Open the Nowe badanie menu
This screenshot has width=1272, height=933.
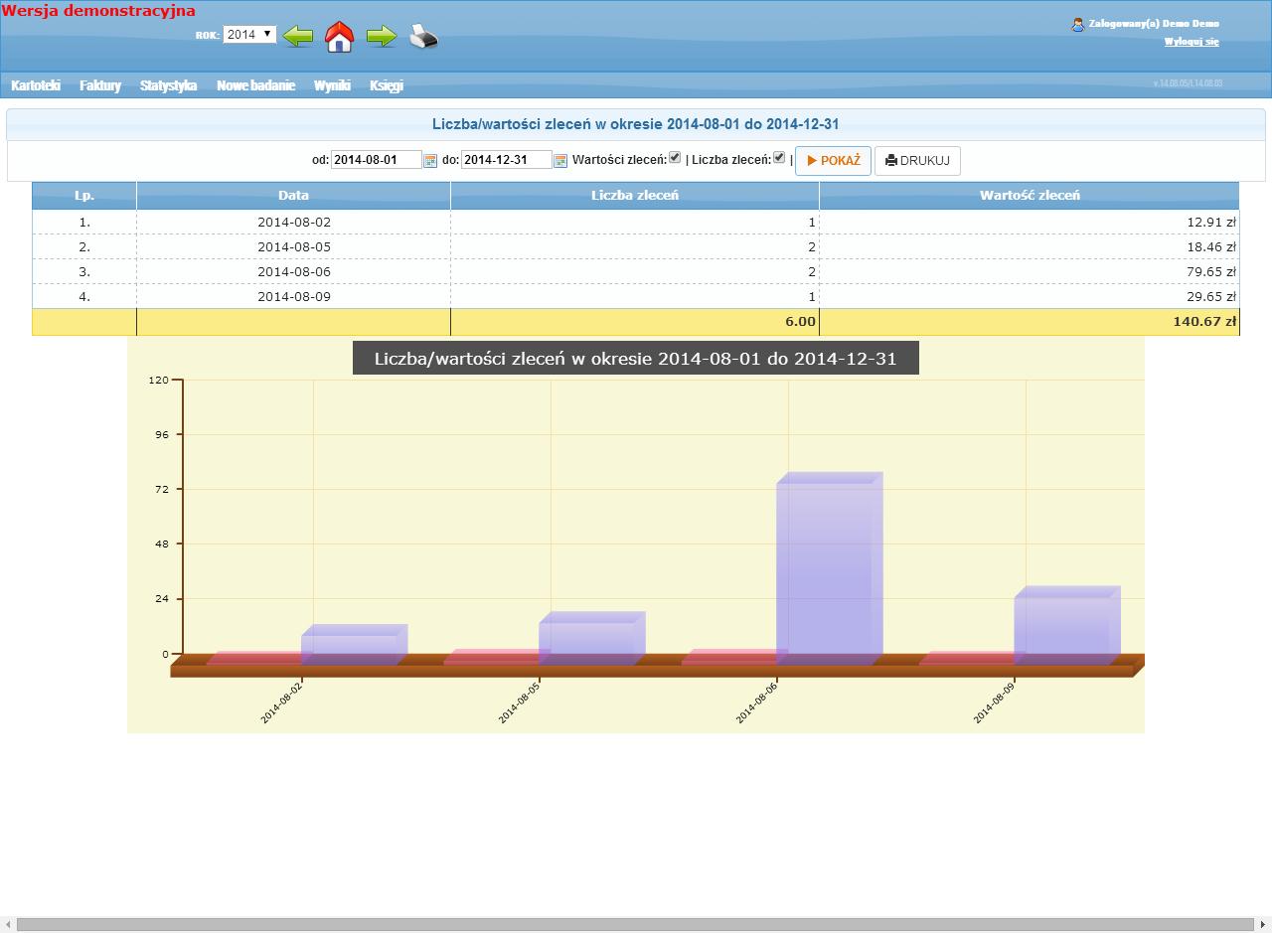(x=255, y=85)
